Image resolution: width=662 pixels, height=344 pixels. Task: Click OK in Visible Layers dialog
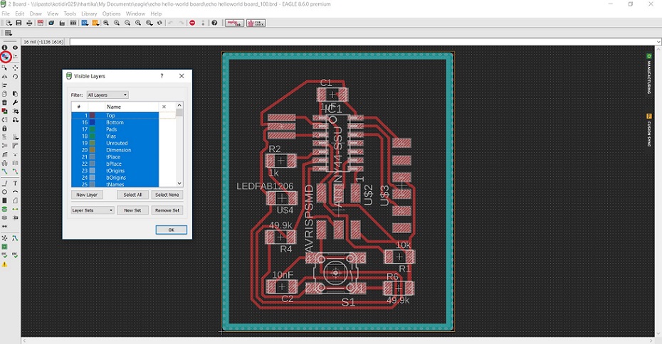pos(171,230)
